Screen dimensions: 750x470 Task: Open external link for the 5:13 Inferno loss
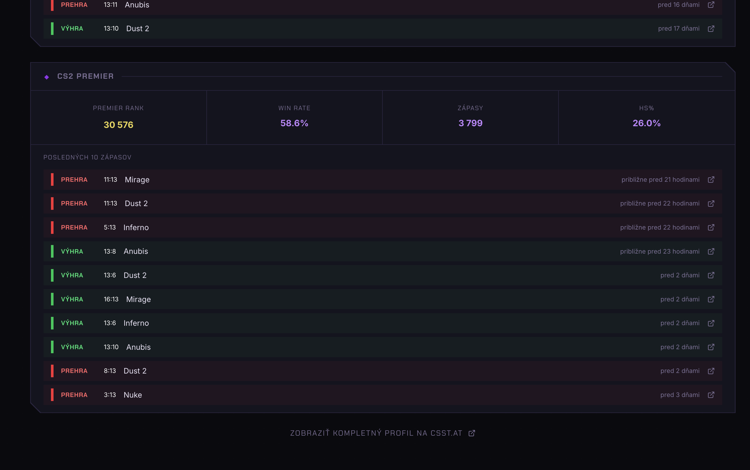coord(711,227)
